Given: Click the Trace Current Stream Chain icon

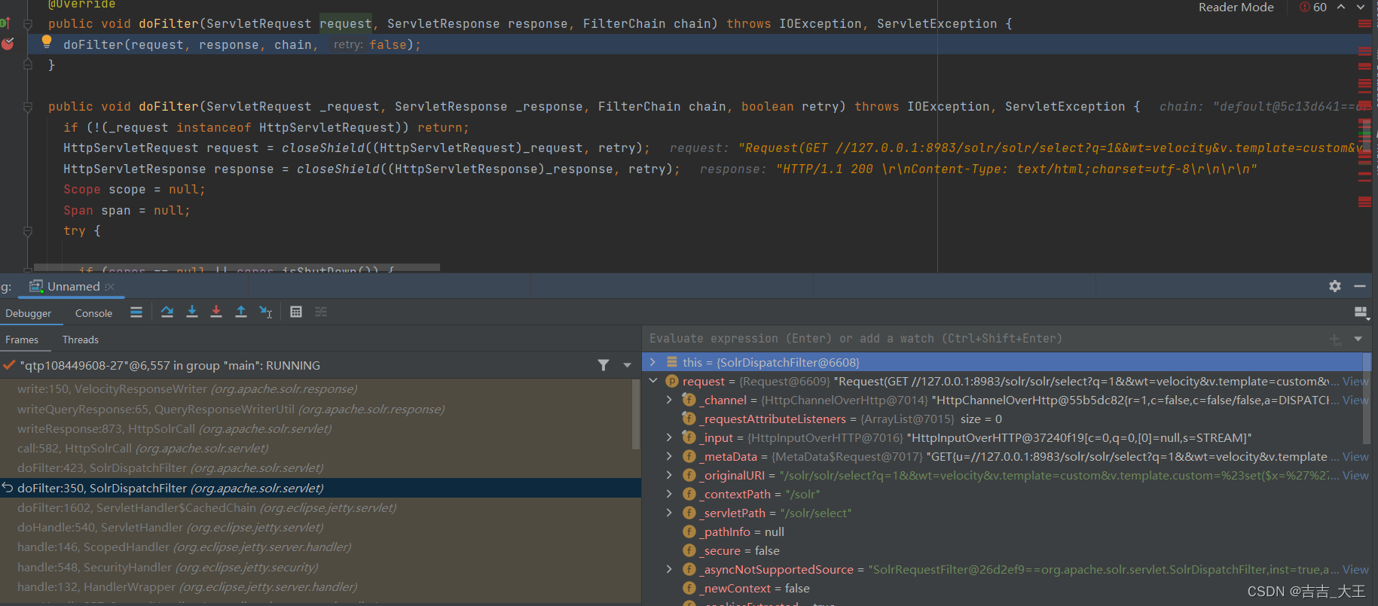Looking at the screenshot, I should (x=321, y=312).
